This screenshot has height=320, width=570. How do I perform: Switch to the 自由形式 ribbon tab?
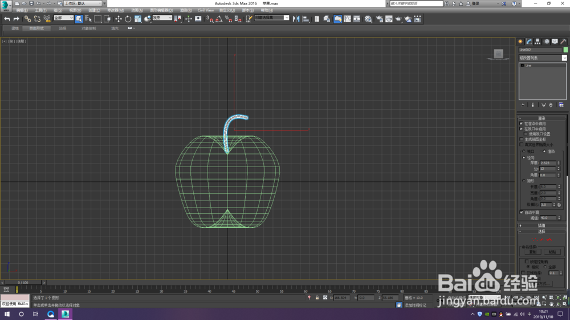coord(36,28)
